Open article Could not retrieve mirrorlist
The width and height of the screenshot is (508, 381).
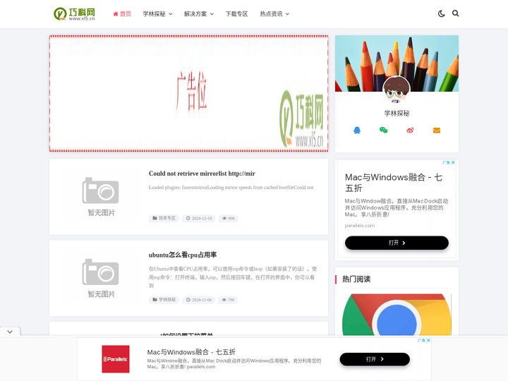[x=202, y=174]
